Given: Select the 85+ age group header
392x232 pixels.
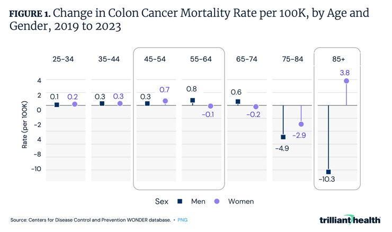Looking at the screenshot, I should 337,59.
